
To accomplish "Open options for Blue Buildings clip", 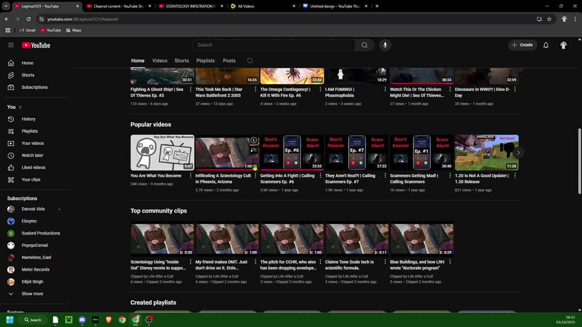I will 450,262.
